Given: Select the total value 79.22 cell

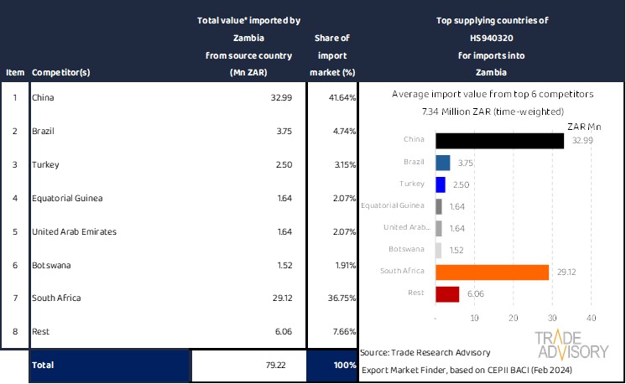Looking at the screenshot, I should (248, 366).
